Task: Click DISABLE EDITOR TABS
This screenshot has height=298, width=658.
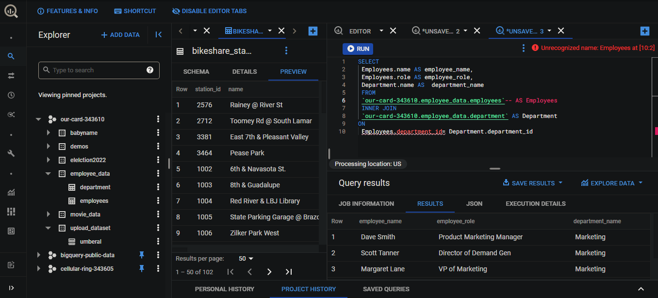Action: (209, 11)
